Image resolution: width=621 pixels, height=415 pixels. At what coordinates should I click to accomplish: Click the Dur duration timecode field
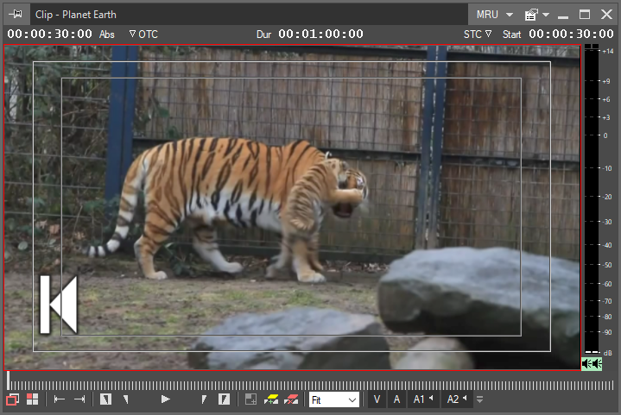click(x=320, y=35)
